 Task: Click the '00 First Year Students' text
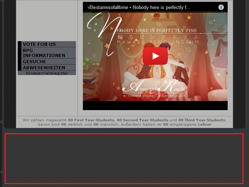91,120
